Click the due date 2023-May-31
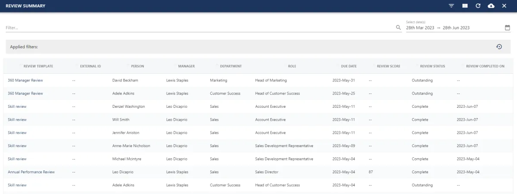 coord(344,80)
